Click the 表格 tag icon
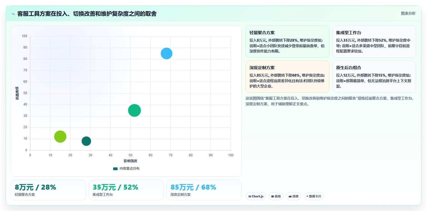This screenshot has width=427, height=211. 273,196
